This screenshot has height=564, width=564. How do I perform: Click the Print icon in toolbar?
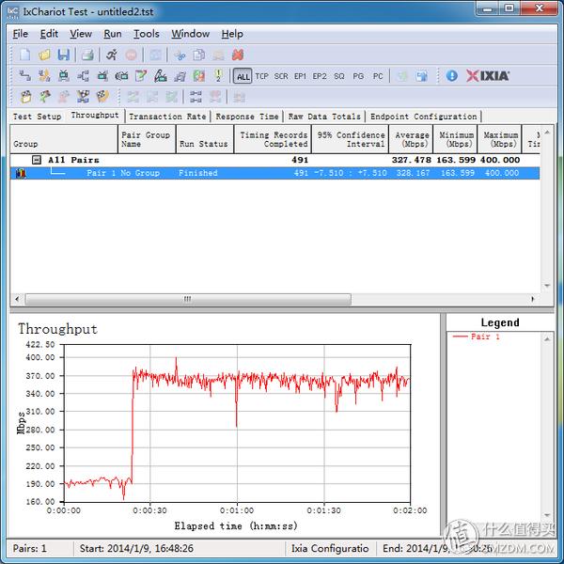pyautogui.click(x=86, y=55)
